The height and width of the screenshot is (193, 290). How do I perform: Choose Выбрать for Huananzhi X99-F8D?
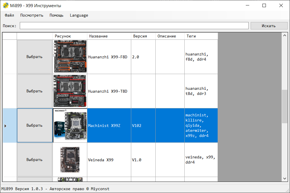coord(34,57)
